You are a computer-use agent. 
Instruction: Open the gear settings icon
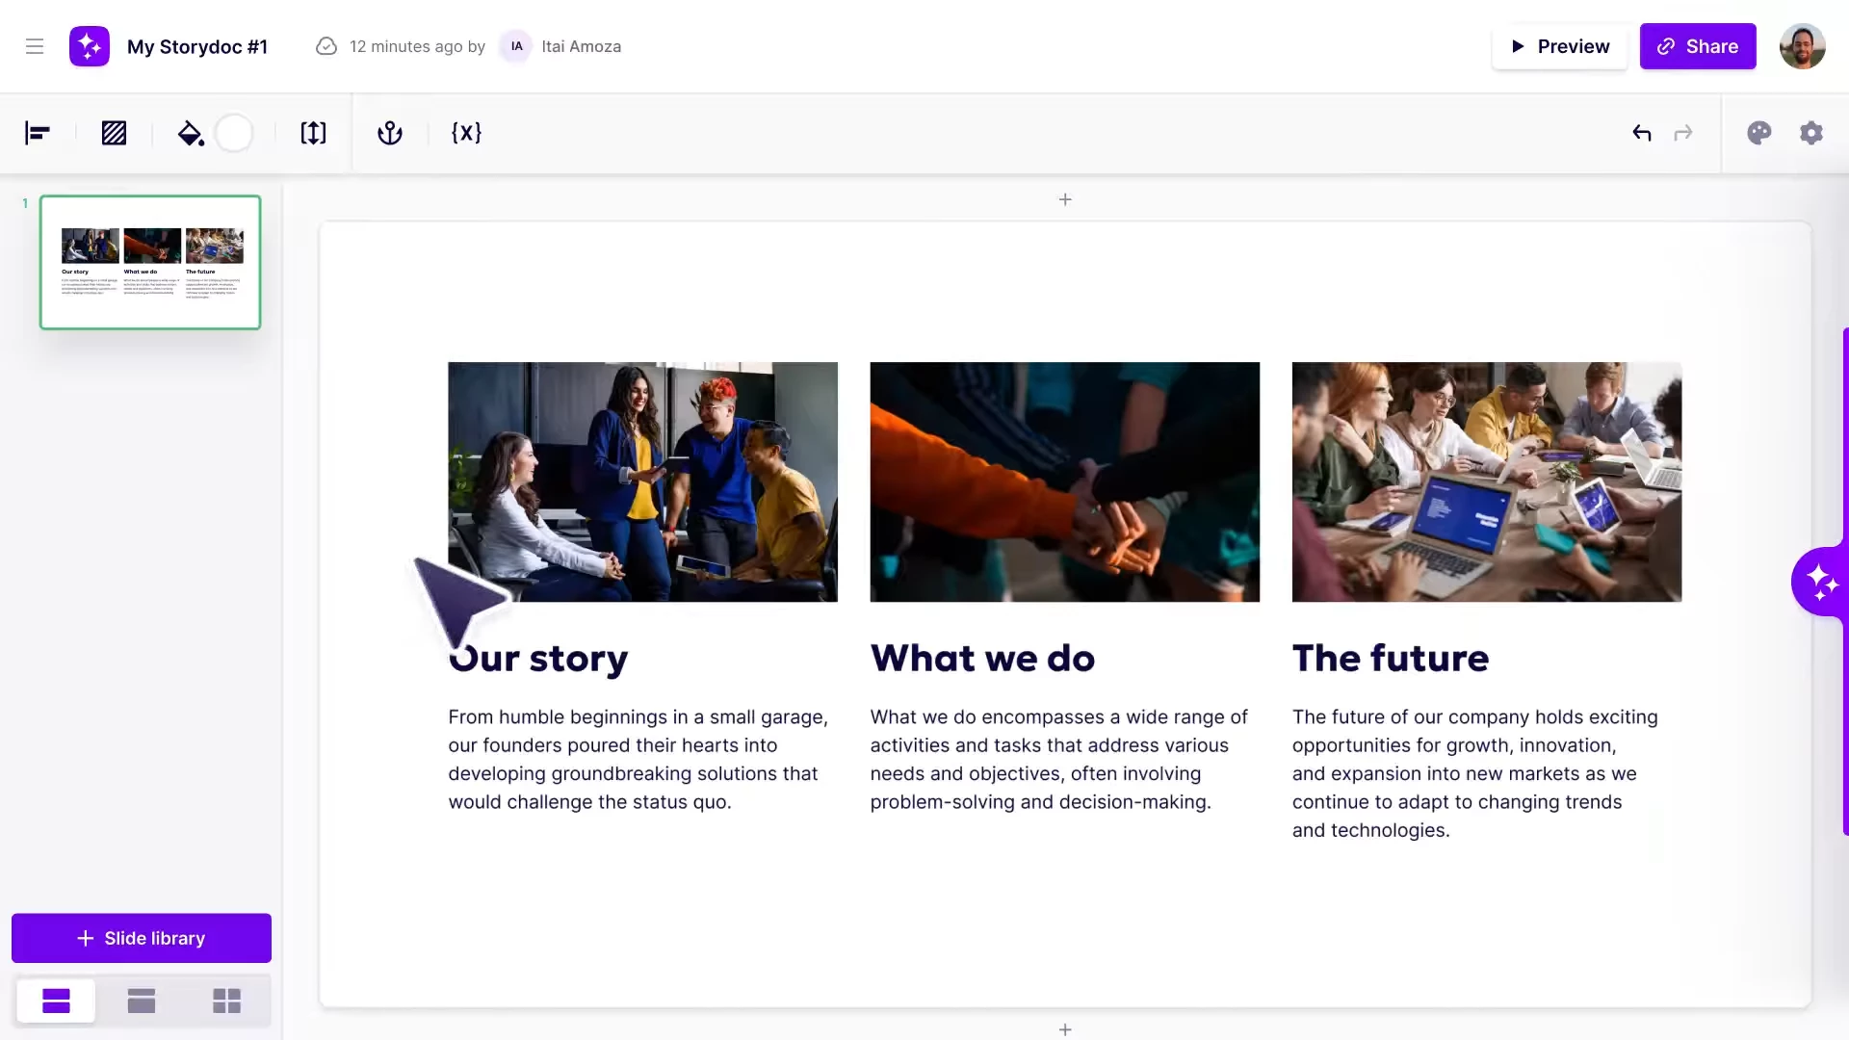pos(1811,133)
